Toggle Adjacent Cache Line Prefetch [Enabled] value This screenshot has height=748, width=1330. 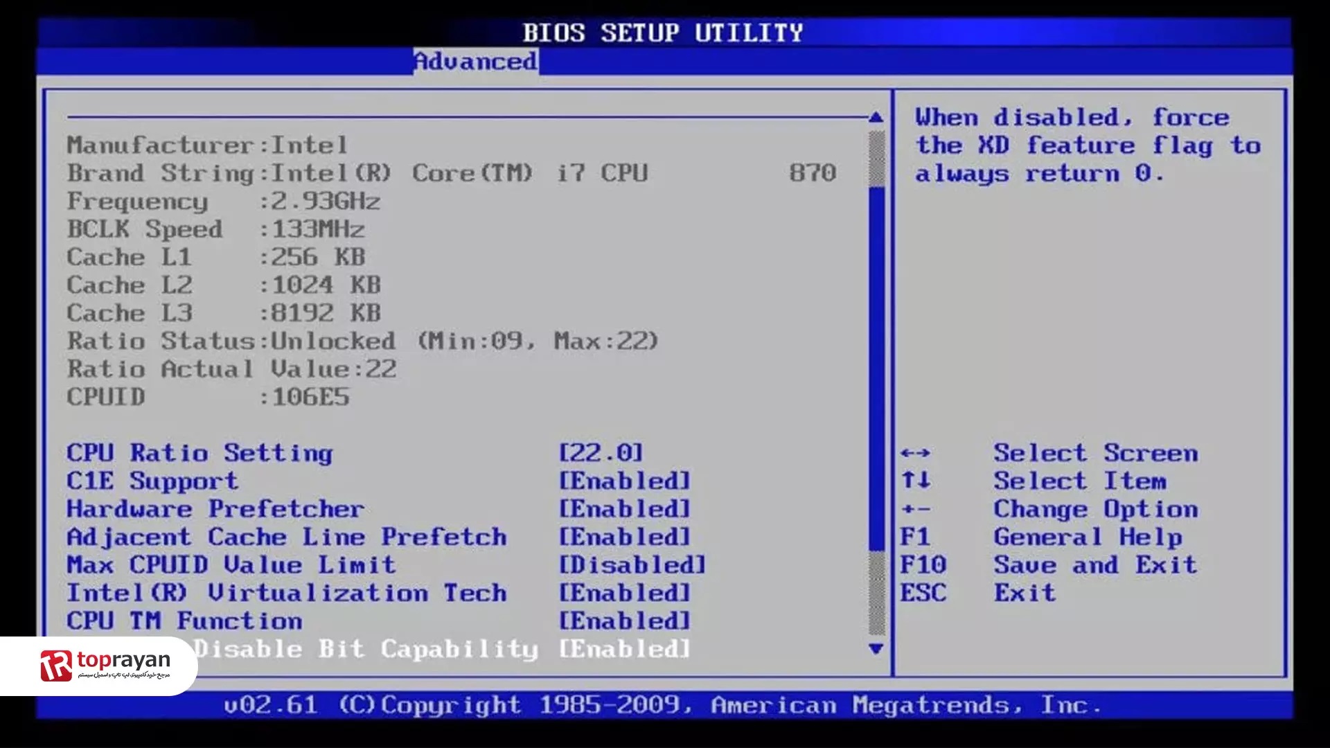(625, 537)
